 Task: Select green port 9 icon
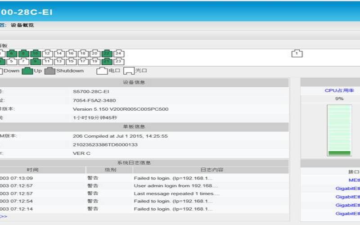(x=36, y=61)
